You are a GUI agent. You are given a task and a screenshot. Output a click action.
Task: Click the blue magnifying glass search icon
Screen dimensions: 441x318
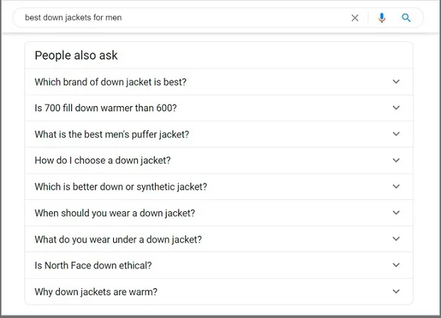tap(406, 18)
